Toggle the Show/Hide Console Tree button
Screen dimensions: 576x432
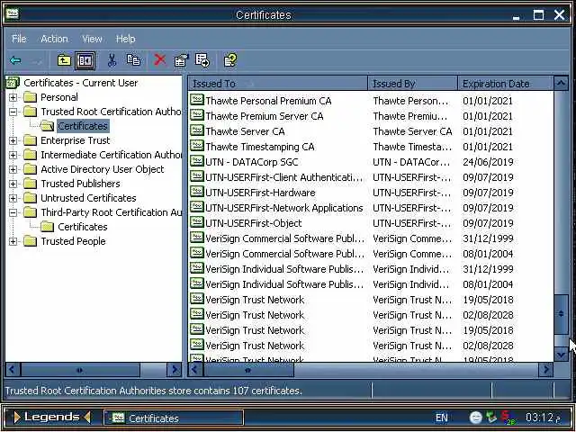85,60
